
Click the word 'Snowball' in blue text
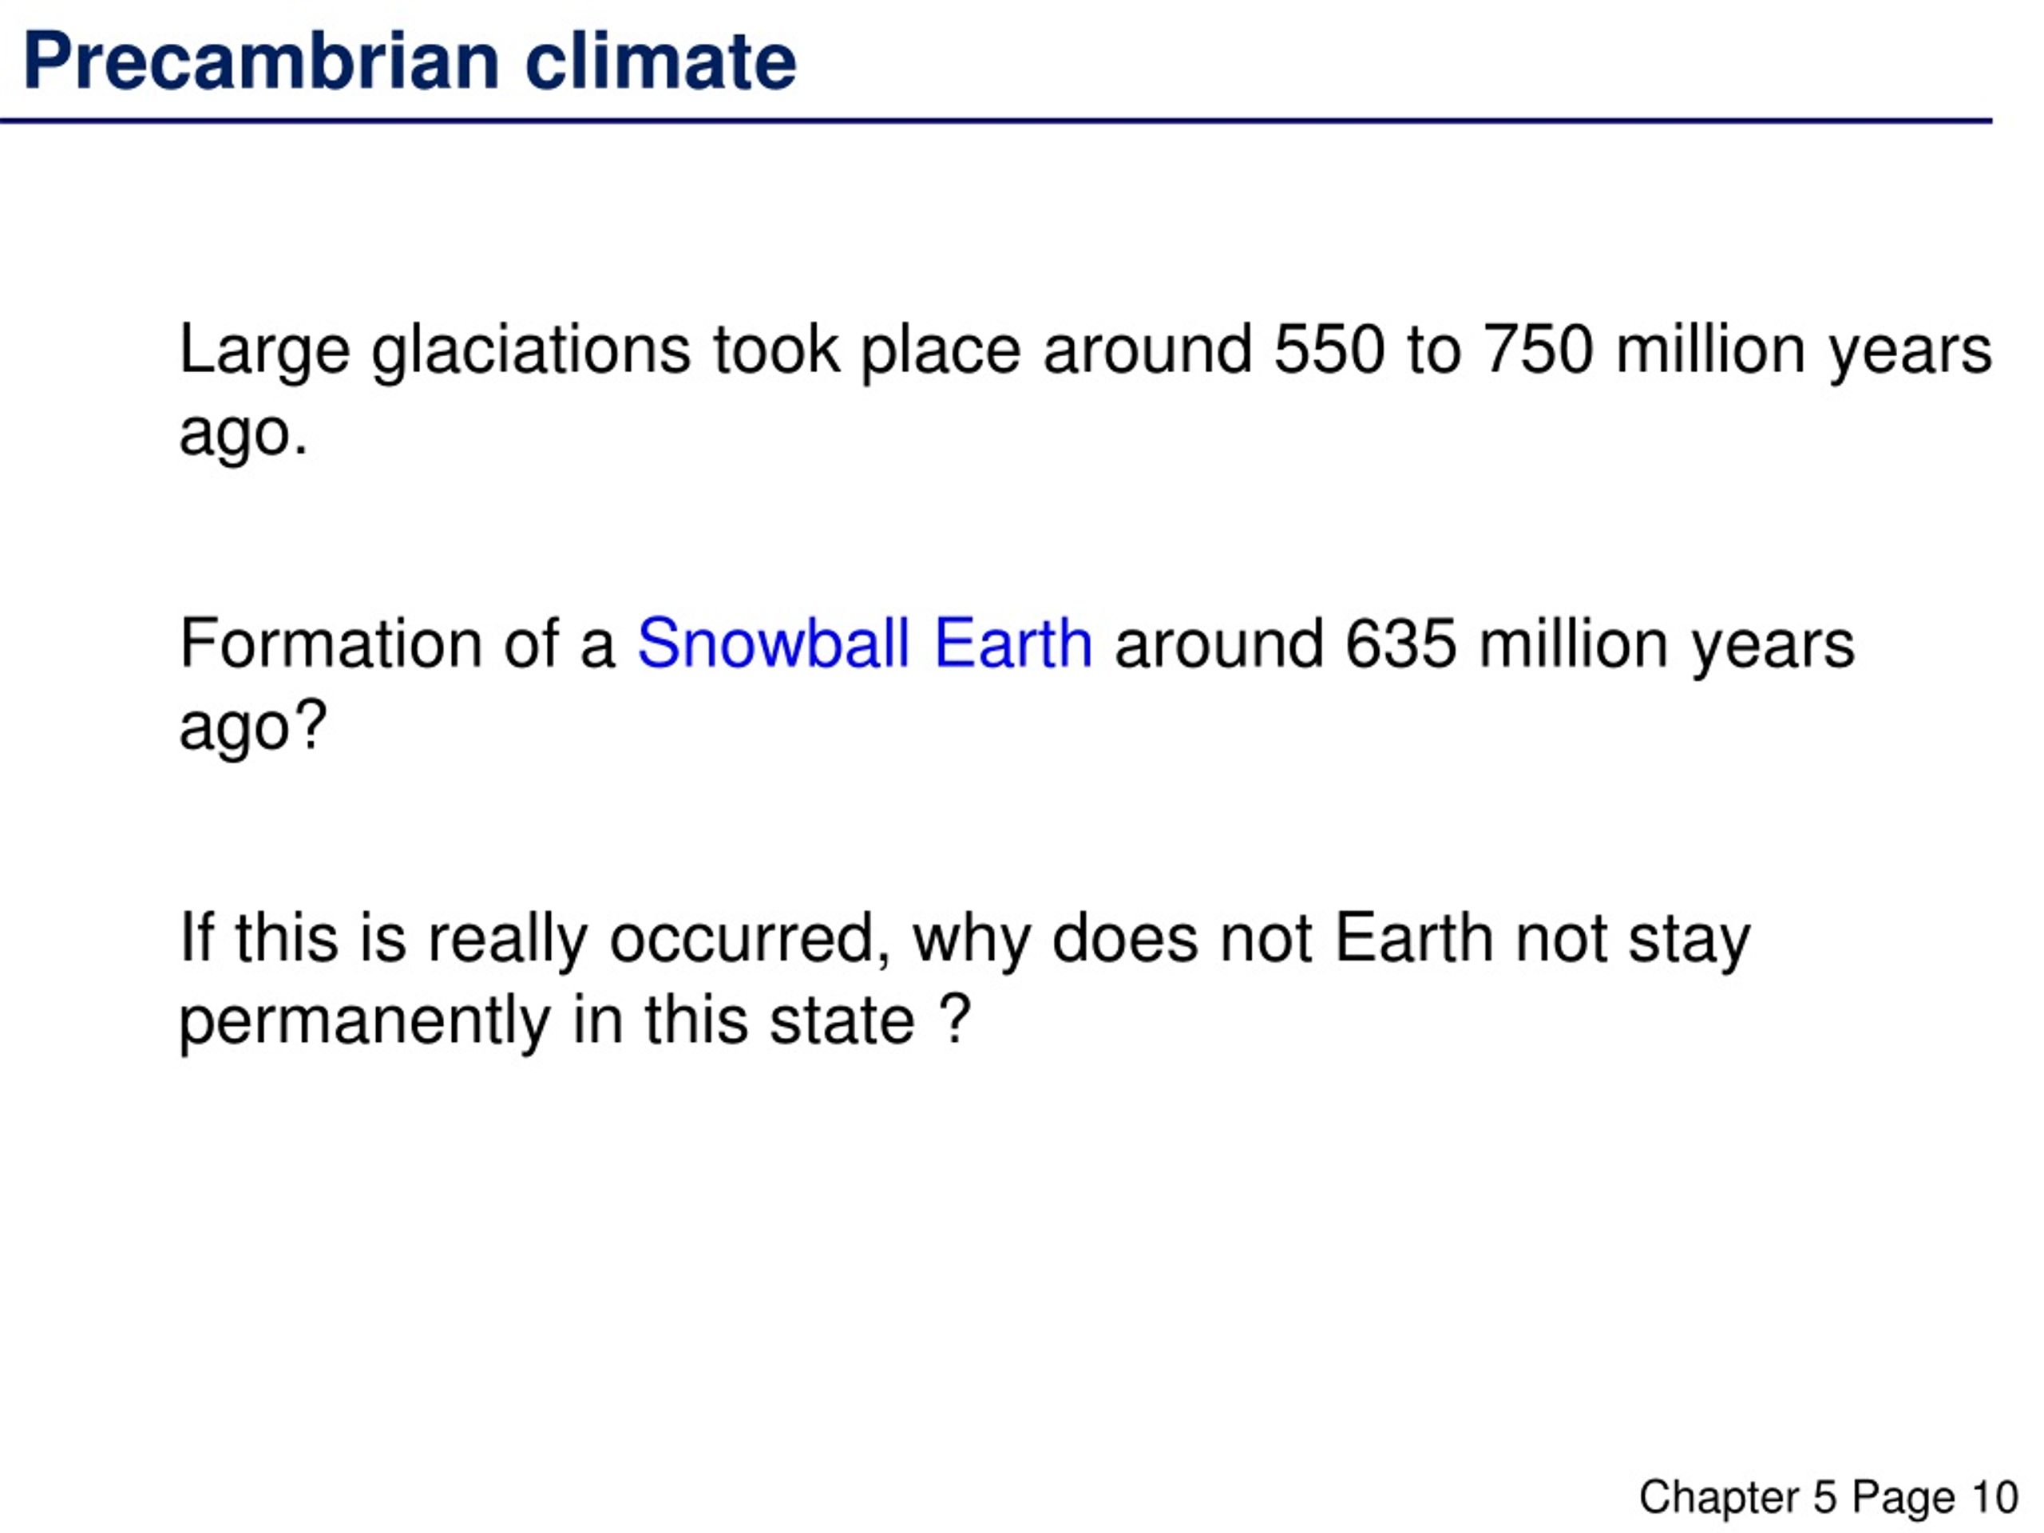click(774, 643)
